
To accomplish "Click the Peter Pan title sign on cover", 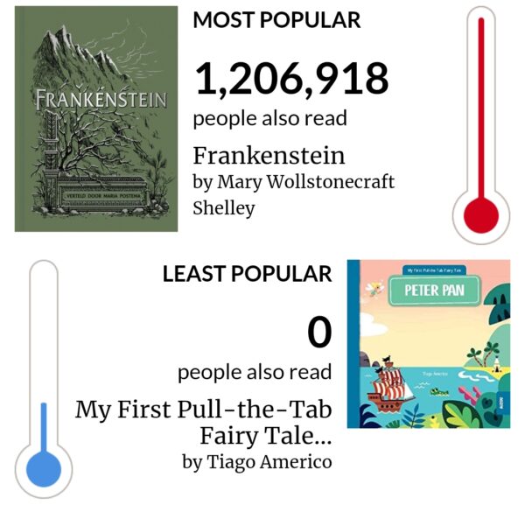I will tap(434, 291).
